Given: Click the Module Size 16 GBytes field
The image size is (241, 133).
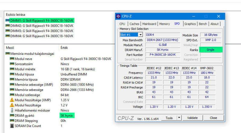Looking at the screenshot, I should coord(211,35).
